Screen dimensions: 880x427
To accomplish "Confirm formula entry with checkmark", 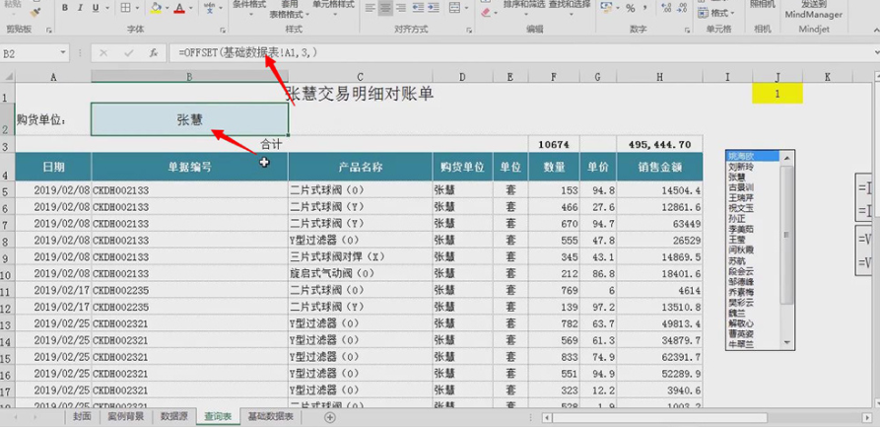I will (129, 53).
